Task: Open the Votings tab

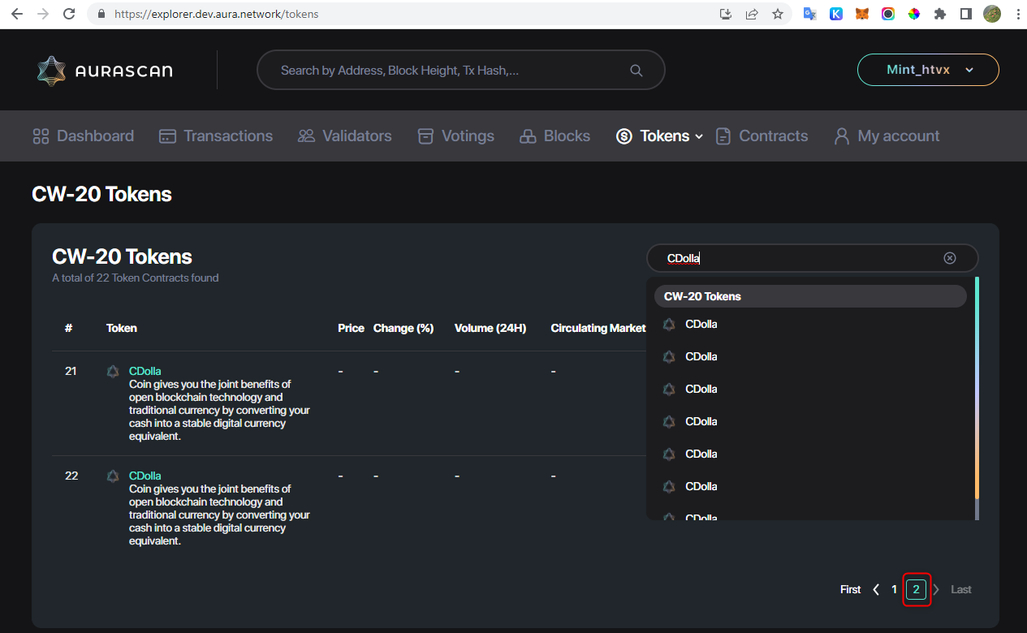Action: click(455, 136)
